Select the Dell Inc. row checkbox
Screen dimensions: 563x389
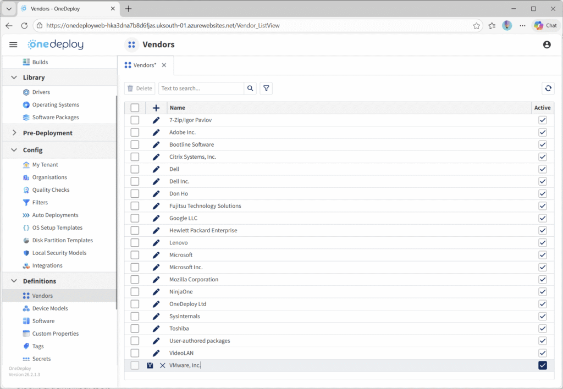[135, 181]
